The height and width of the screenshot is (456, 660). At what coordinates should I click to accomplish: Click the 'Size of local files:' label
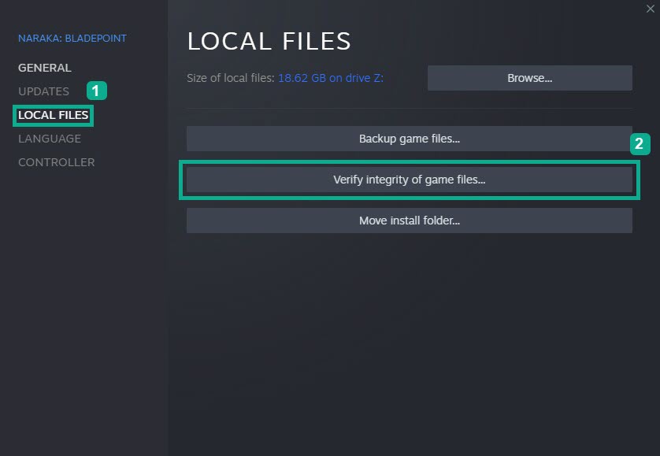pyautogui.click(x=231, y=78)
